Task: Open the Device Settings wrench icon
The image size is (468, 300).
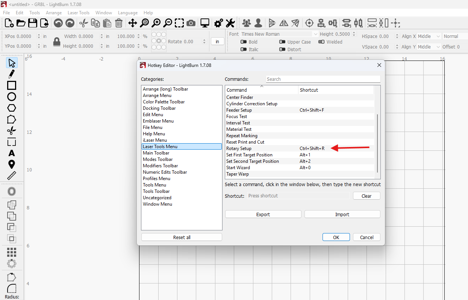Action: 230,23
